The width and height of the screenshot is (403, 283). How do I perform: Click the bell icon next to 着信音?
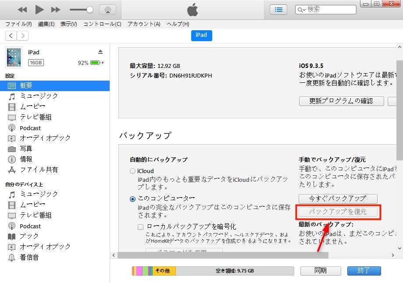coord(11,257)
